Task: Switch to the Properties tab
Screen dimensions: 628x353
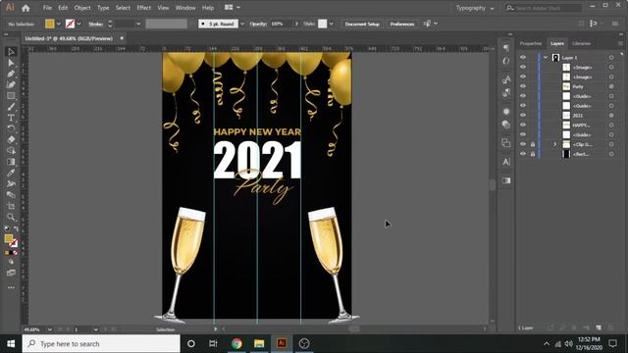Action: tap(530, 43)
